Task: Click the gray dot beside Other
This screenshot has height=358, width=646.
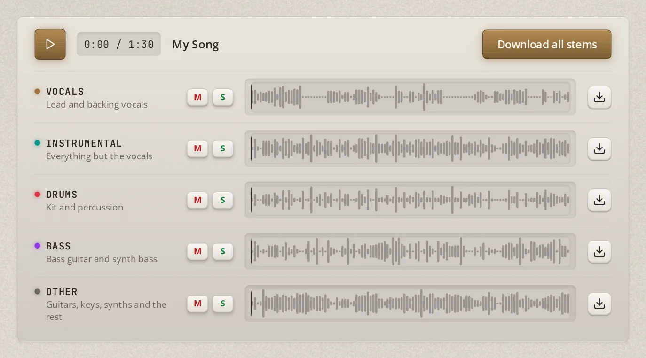Action: pos(38,291)
